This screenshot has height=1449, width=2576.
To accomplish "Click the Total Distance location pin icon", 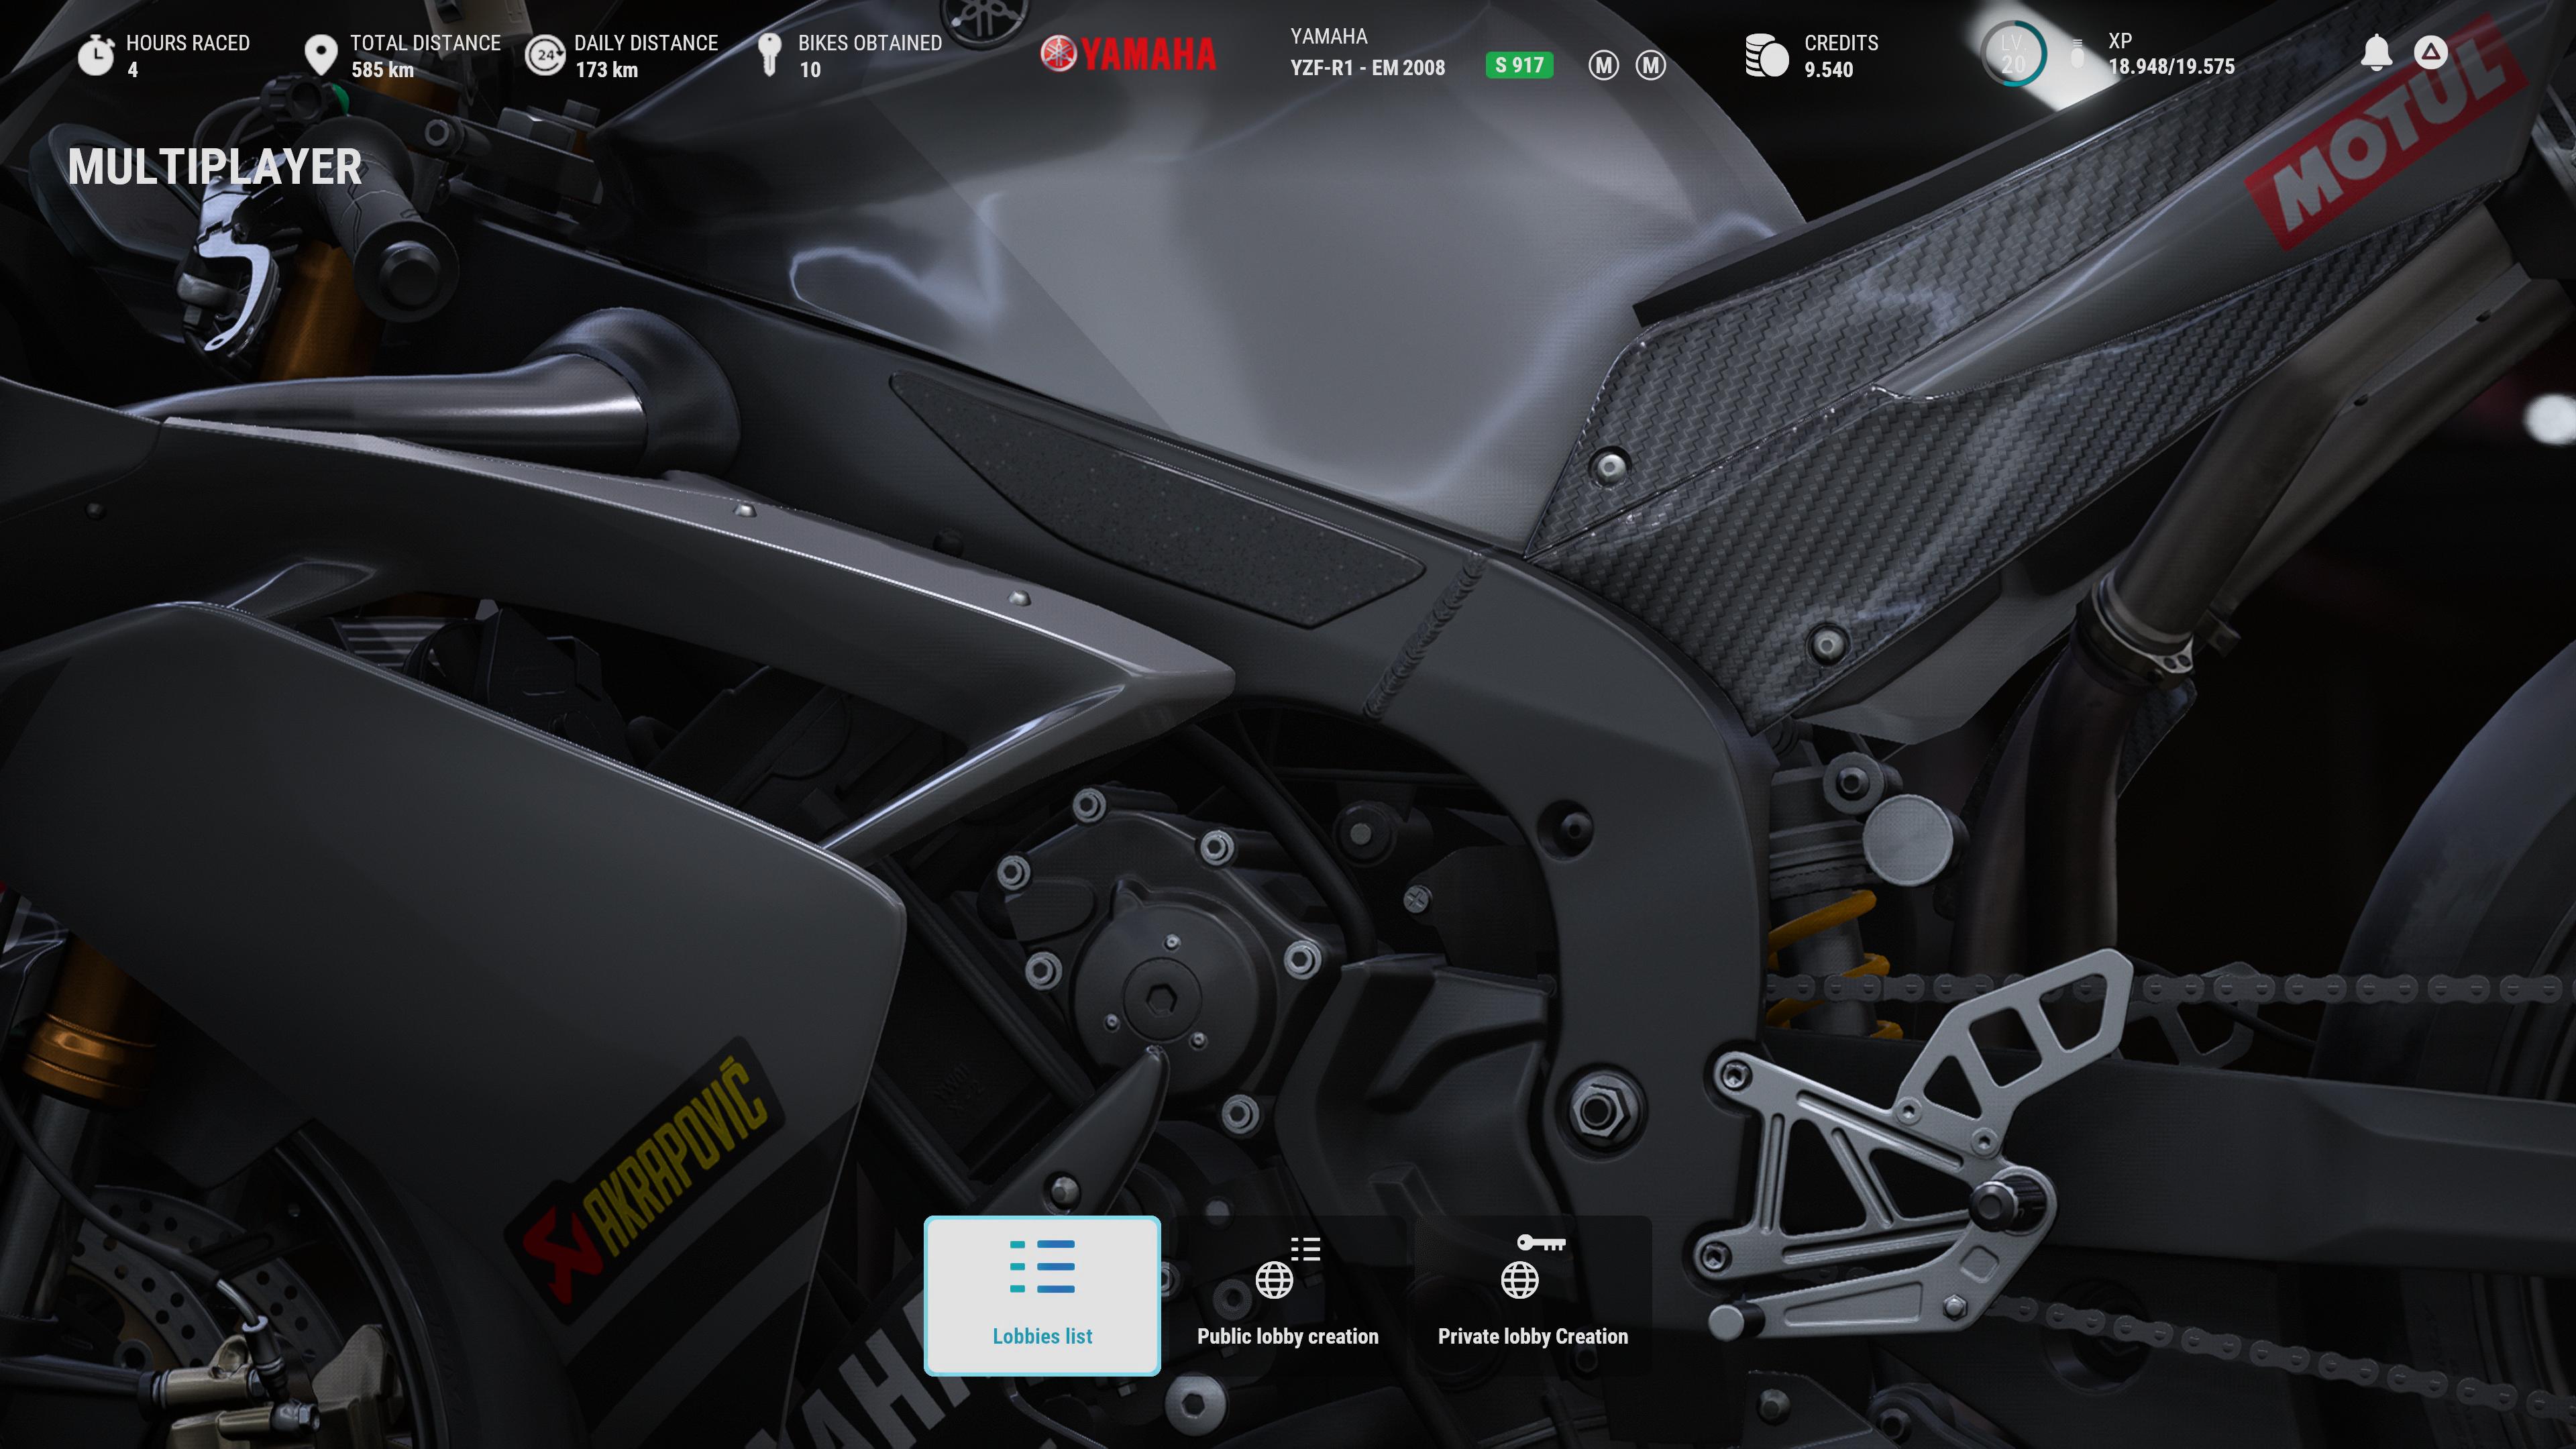I will point(320,56).
